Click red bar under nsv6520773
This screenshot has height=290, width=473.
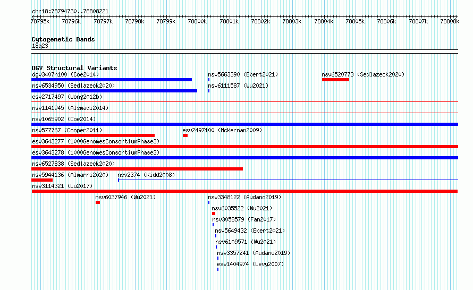pyautogui.click(x=335, y=80)
